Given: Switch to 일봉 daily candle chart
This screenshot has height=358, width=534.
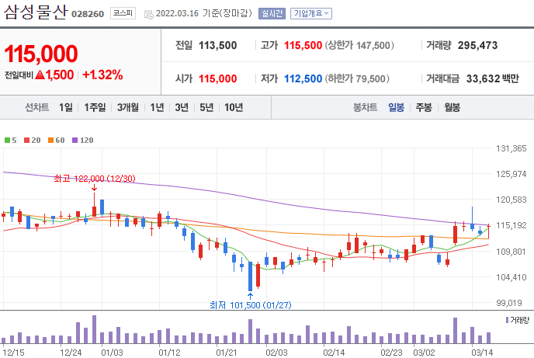Looking at the screenshot, I should tap(396, 108).
